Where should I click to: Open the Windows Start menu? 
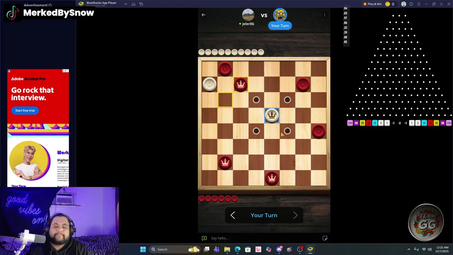coord(143,249)
